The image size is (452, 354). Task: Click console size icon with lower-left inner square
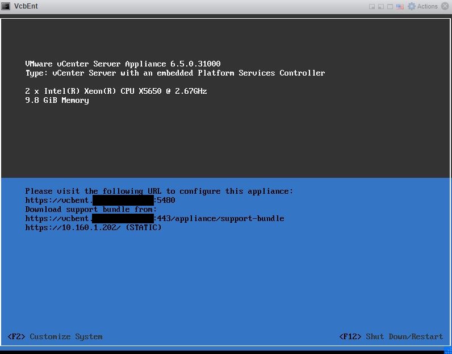[x=381, y=6]
